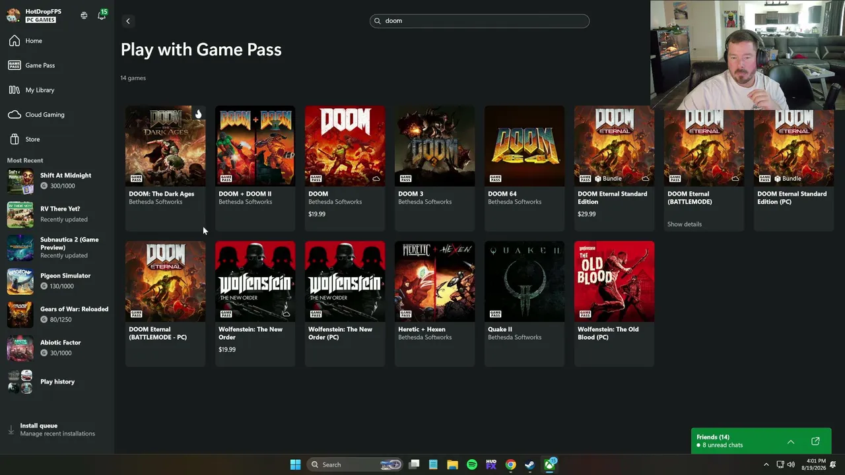The height and width of the screenshot is (475, 845).
Task: Open the volume icon in the system tray
Action: click(791, 464)
